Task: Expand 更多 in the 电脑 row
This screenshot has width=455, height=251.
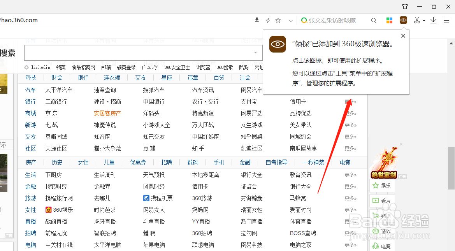Action: tap(351, 245)
